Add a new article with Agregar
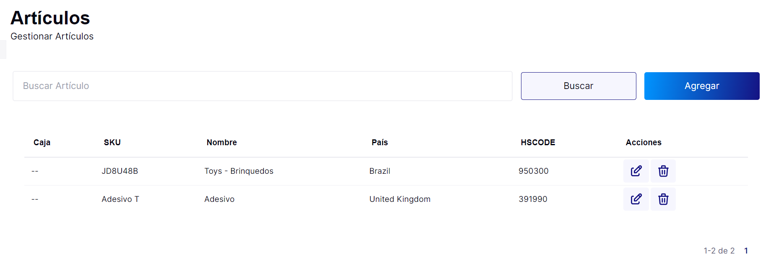Viewport: 766px width, 277px height. click(x=702, y=86)
